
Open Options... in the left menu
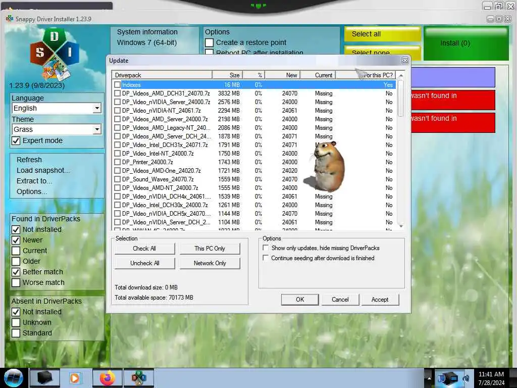pos(32,191)
